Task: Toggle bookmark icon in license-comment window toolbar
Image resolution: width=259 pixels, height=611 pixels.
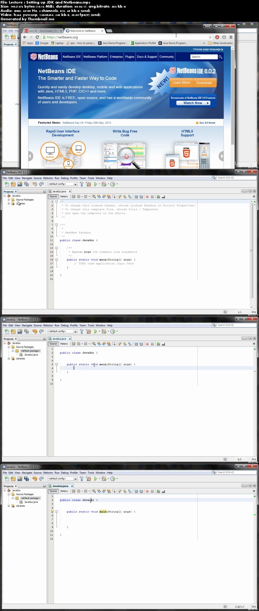Action: click(130, 196)
